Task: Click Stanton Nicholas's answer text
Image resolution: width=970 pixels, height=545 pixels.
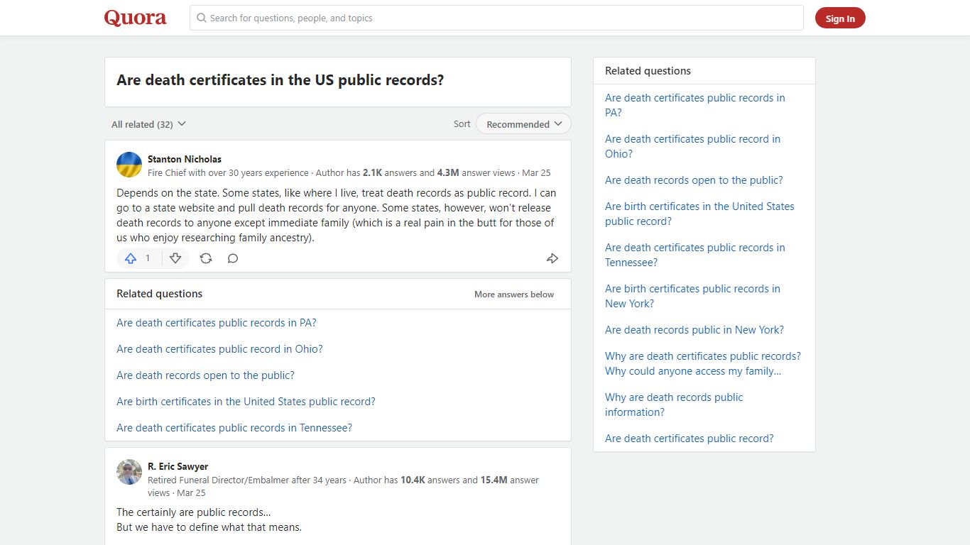Action: click(337, 215)
